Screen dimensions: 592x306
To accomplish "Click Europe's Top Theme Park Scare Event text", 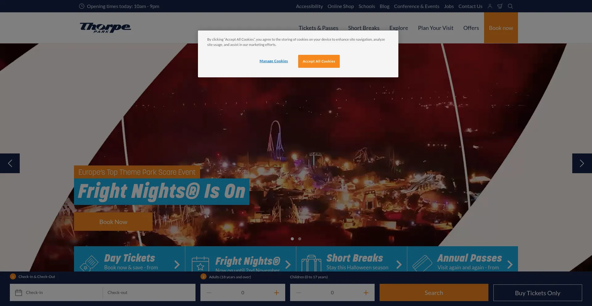I will click(137, 172).
